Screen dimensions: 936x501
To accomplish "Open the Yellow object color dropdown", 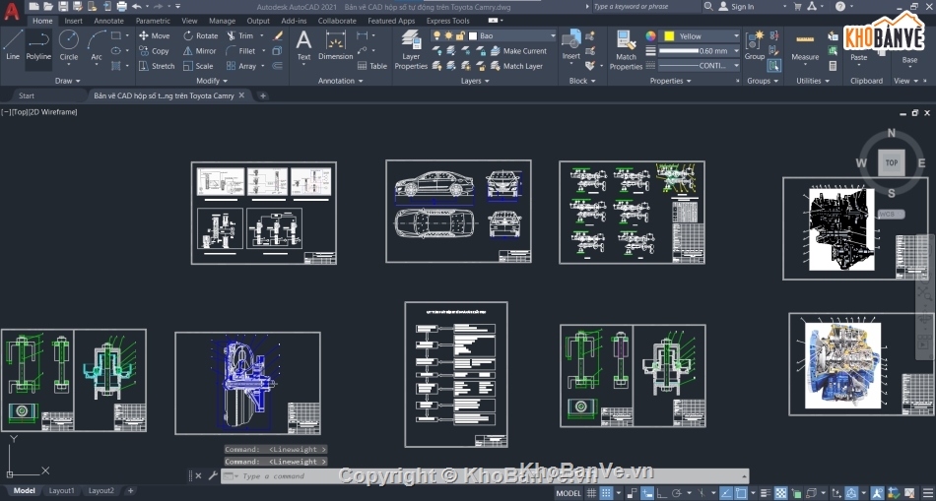I will [700, 35].
